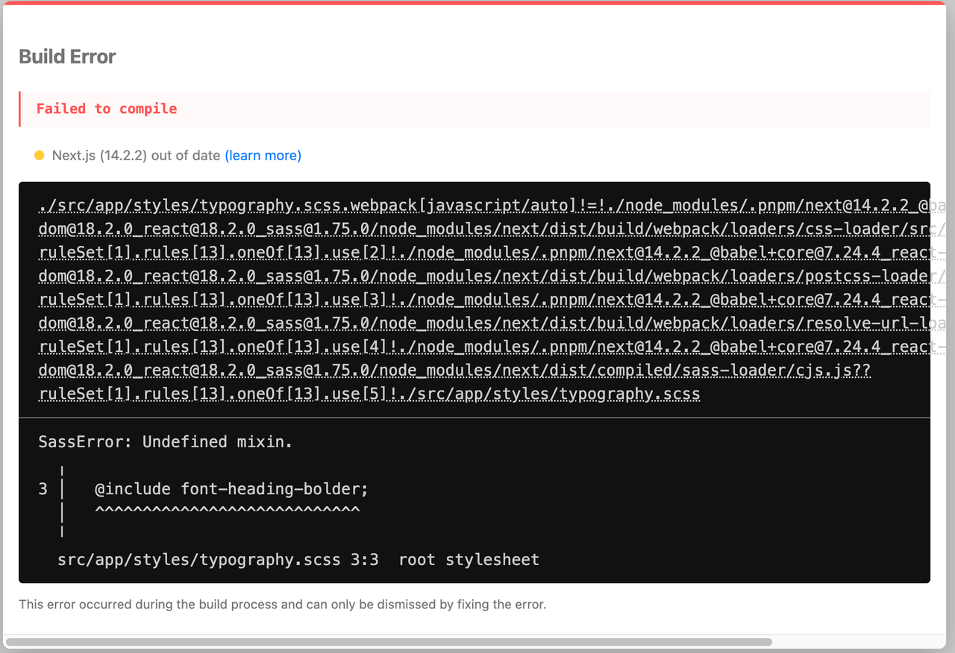
Task: Click the path line containing sass-loader/cjs.js
Action: 454,371
